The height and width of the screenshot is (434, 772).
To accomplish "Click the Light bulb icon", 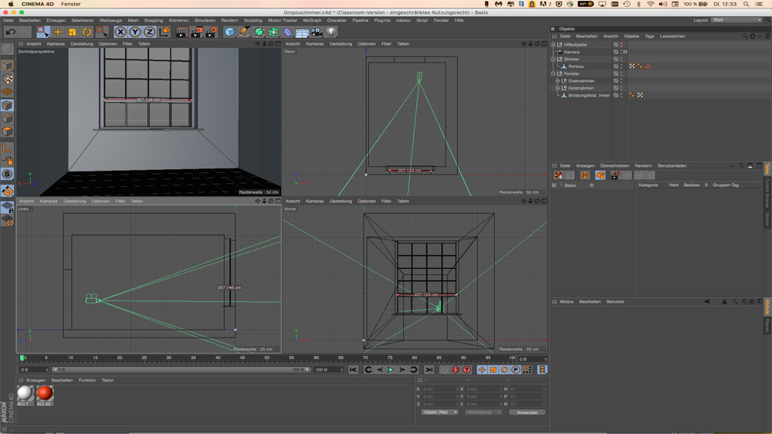I will [x=331, y=32].
